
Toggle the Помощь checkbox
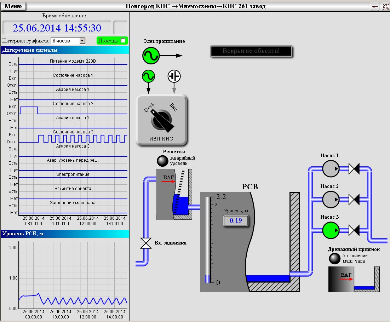click(x=123, y=40)
